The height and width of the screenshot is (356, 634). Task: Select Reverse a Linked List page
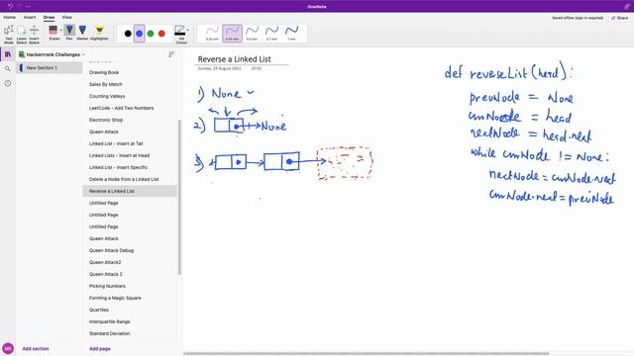point(130,191)
